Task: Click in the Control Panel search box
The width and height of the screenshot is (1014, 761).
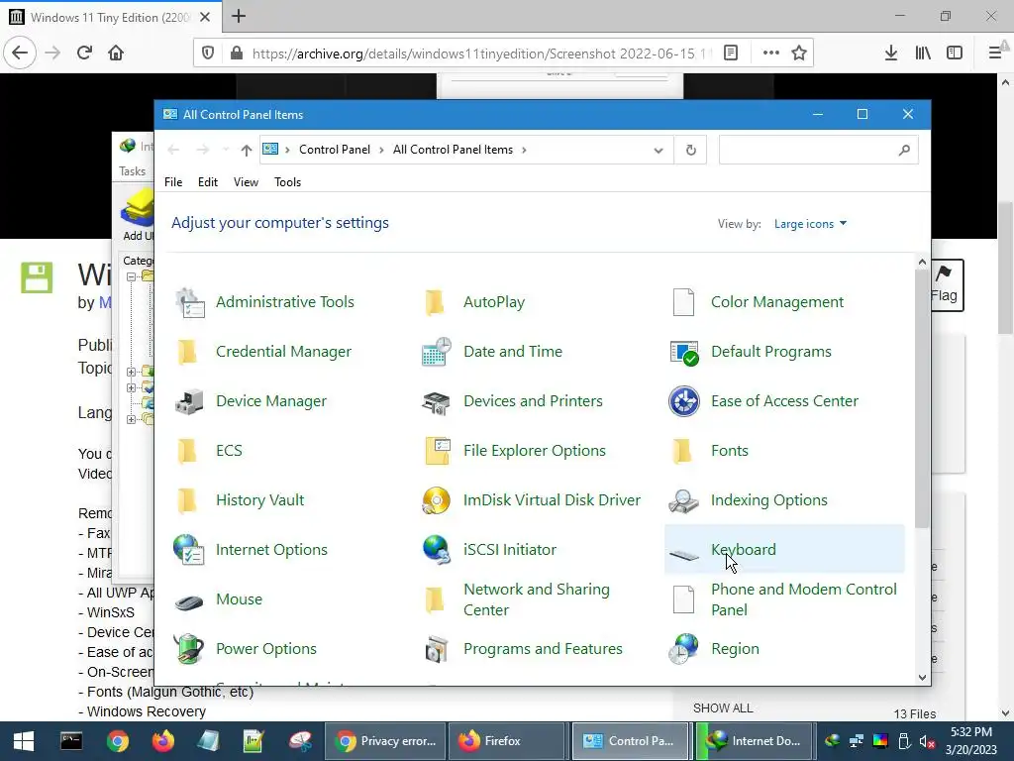Action: [x=818, y=151]
